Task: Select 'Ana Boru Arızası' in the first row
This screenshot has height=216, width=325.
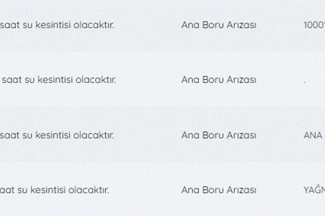Action: (x=219, y=25)
